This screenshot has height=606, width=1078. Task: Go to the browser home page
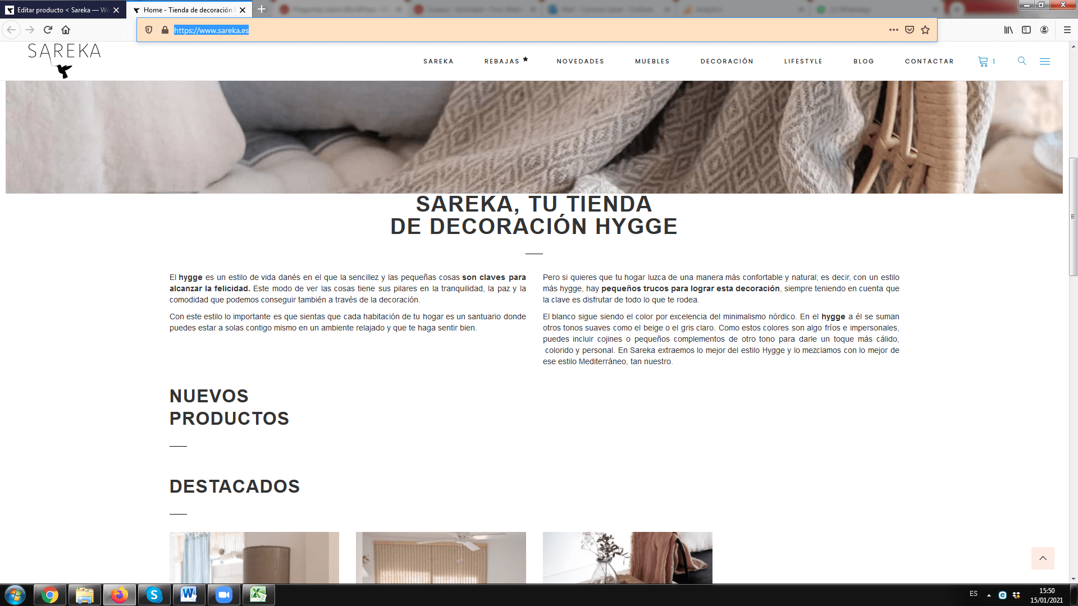[x=66, y=30]
